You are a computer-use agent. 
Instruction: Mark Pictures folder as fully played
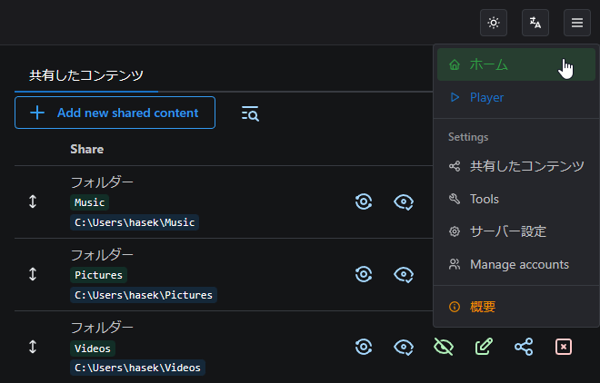click(404, 275)
